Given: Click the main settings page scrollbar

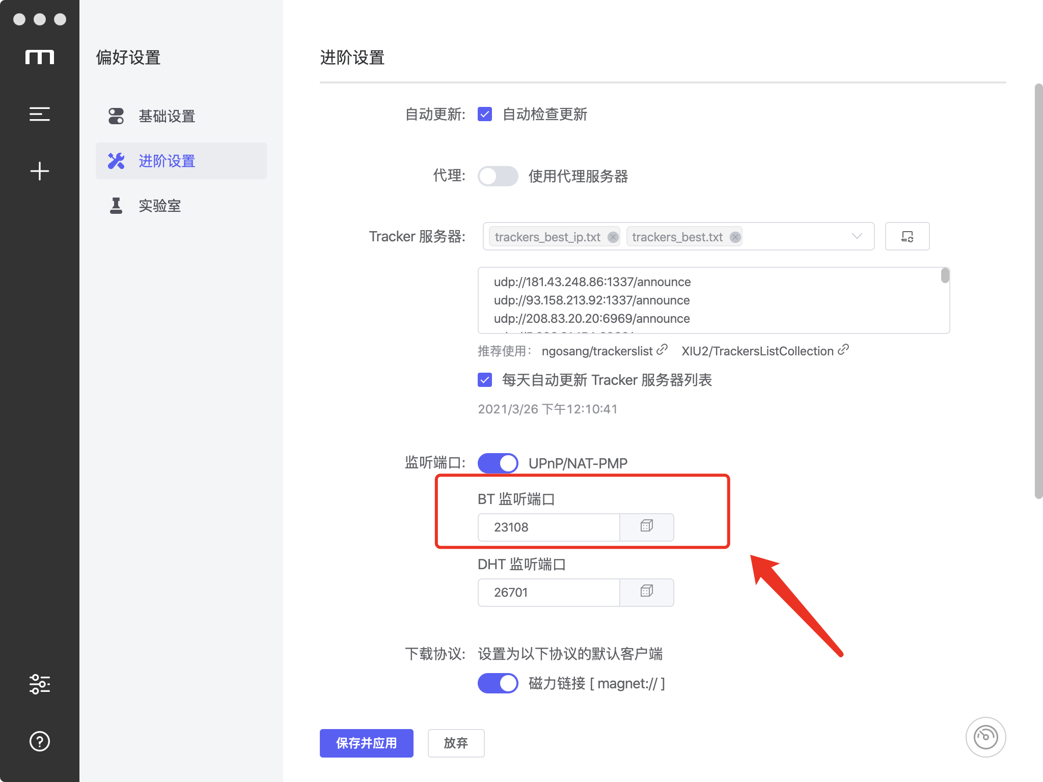Looking at the screenshot, I should 1038,291.
